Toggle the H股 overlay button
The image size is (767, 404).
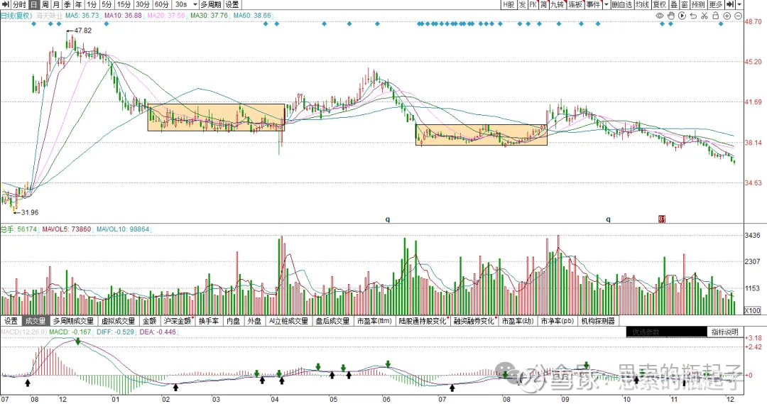click(508, 4)
